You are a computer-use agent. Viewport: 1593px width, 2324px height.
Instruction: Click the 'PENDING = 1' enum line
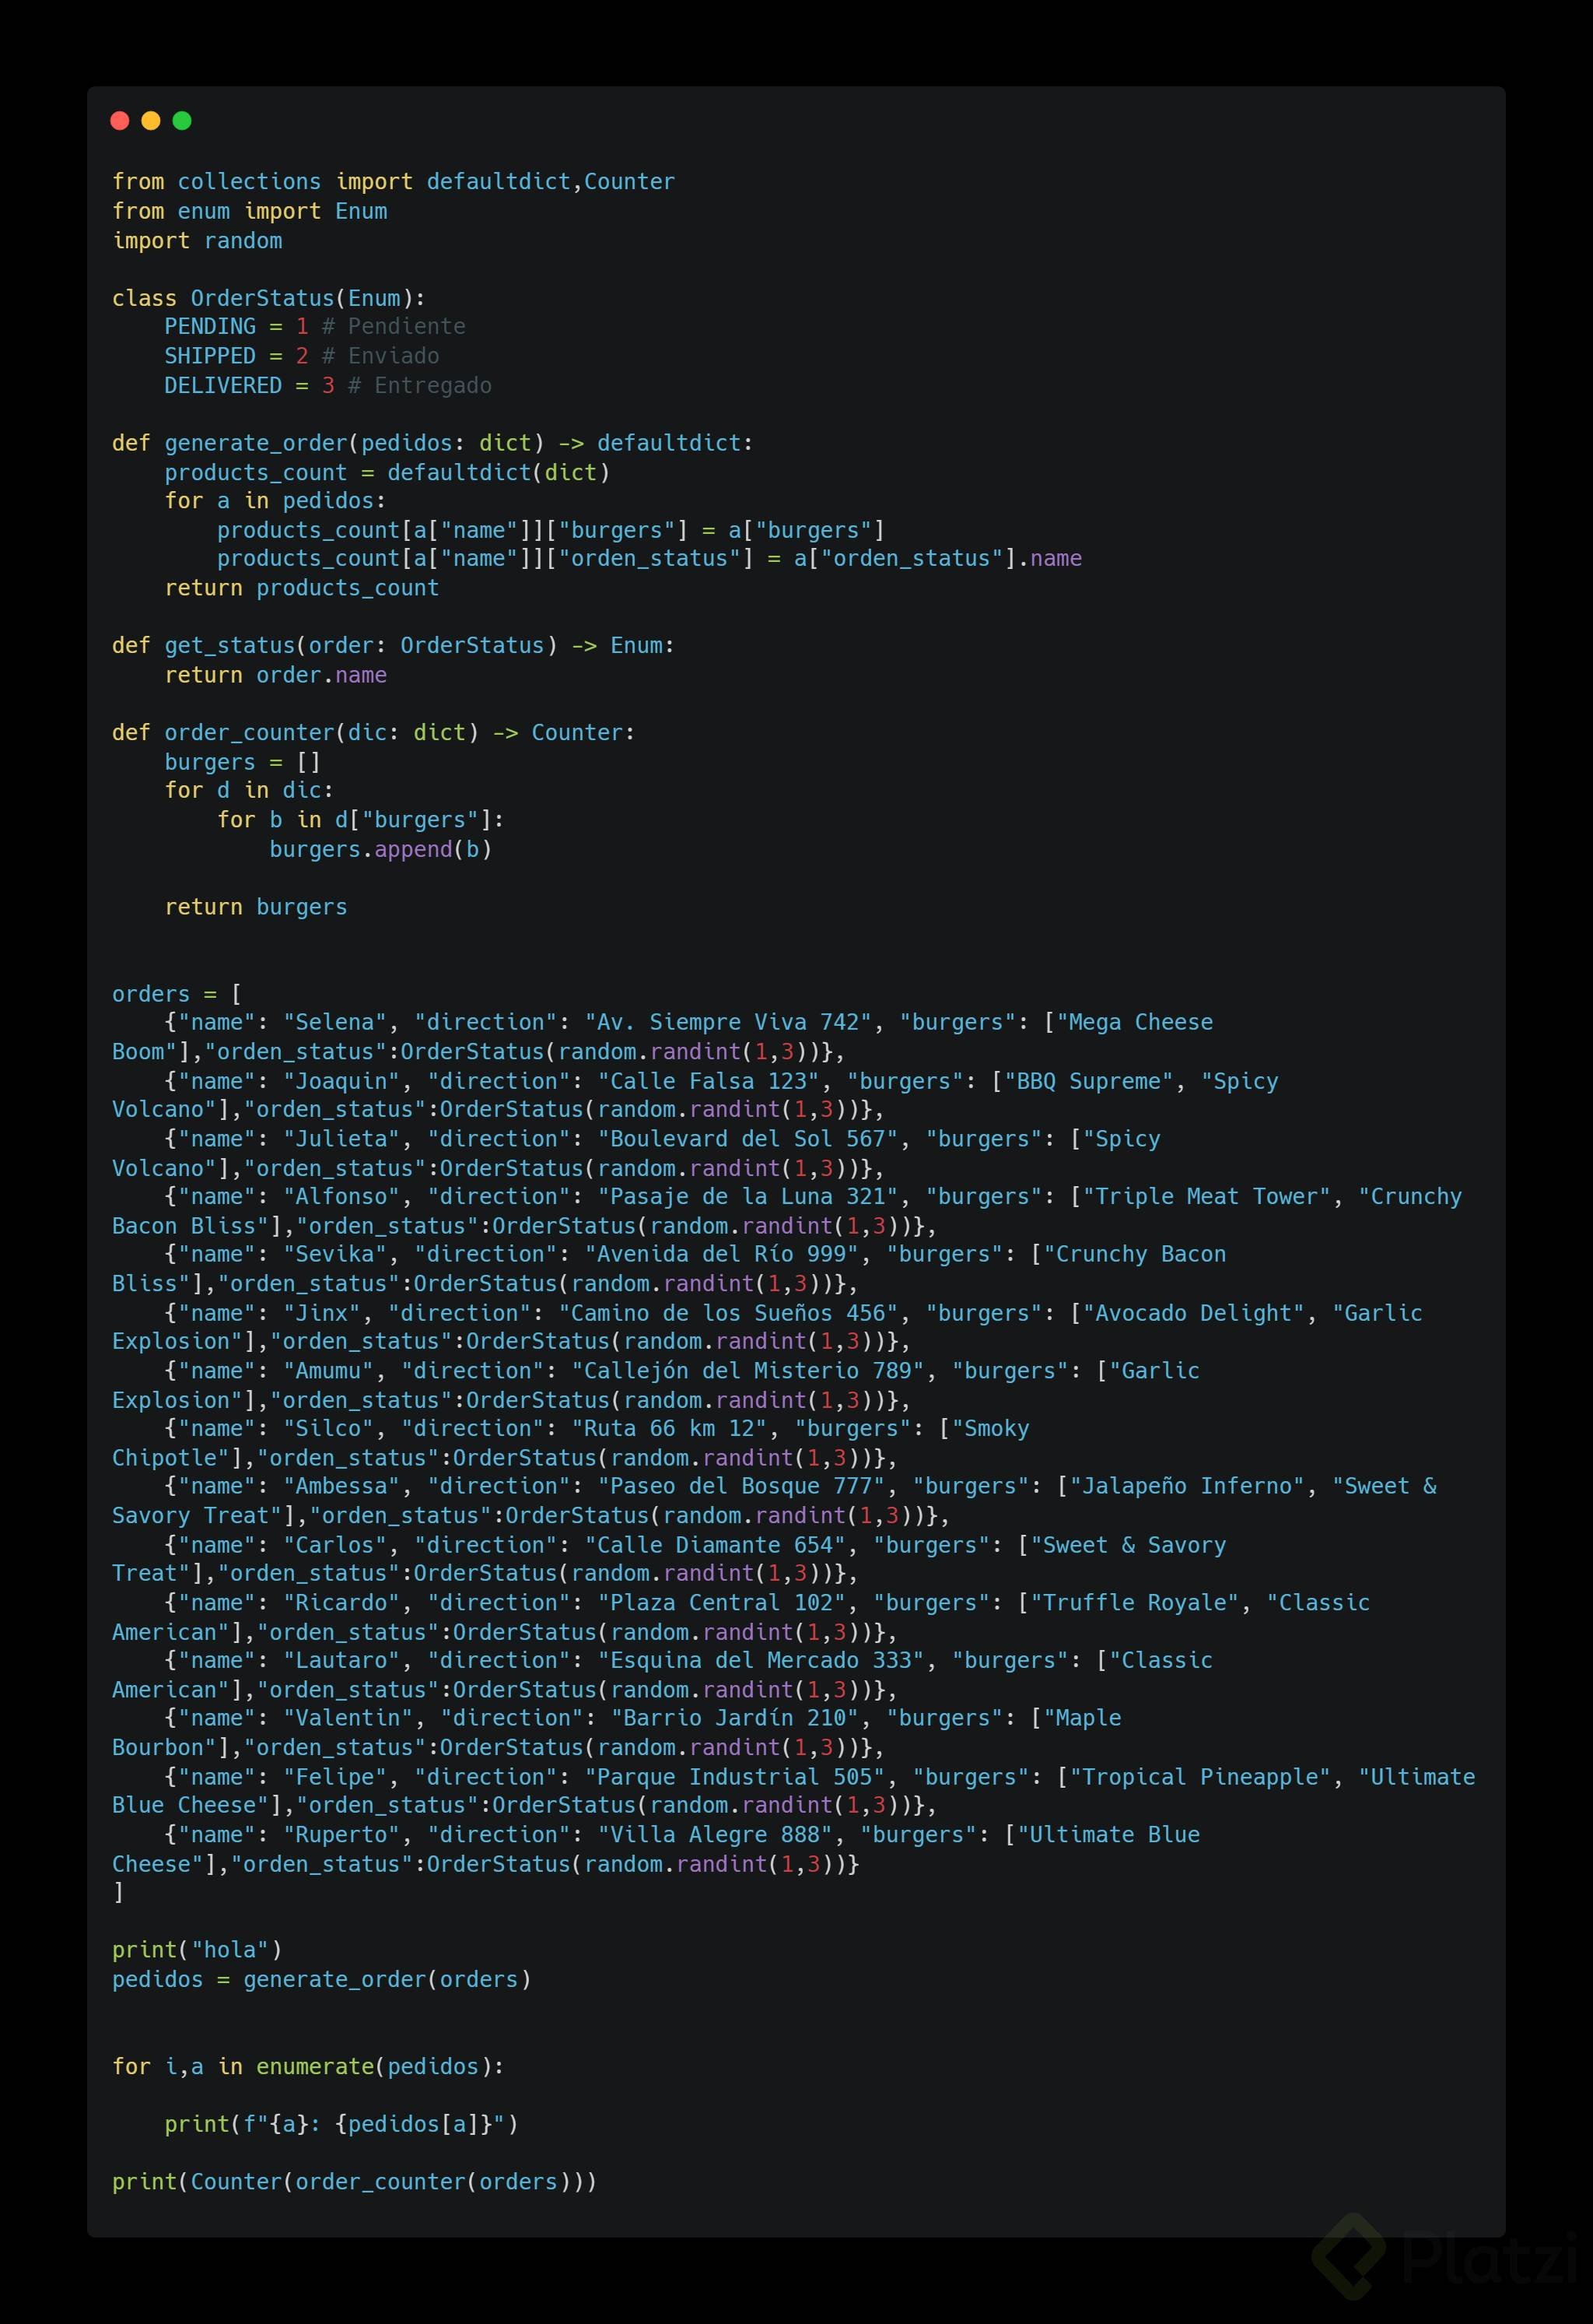click(x=236, y=327)
